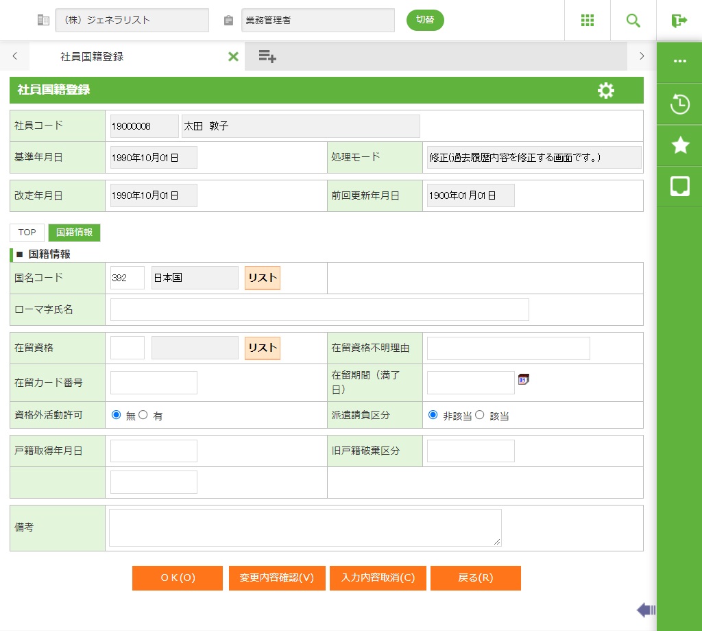Open the settings gear icon
Image resolution: width=702 pixels, height=631 pixels.
pos(606,91)
